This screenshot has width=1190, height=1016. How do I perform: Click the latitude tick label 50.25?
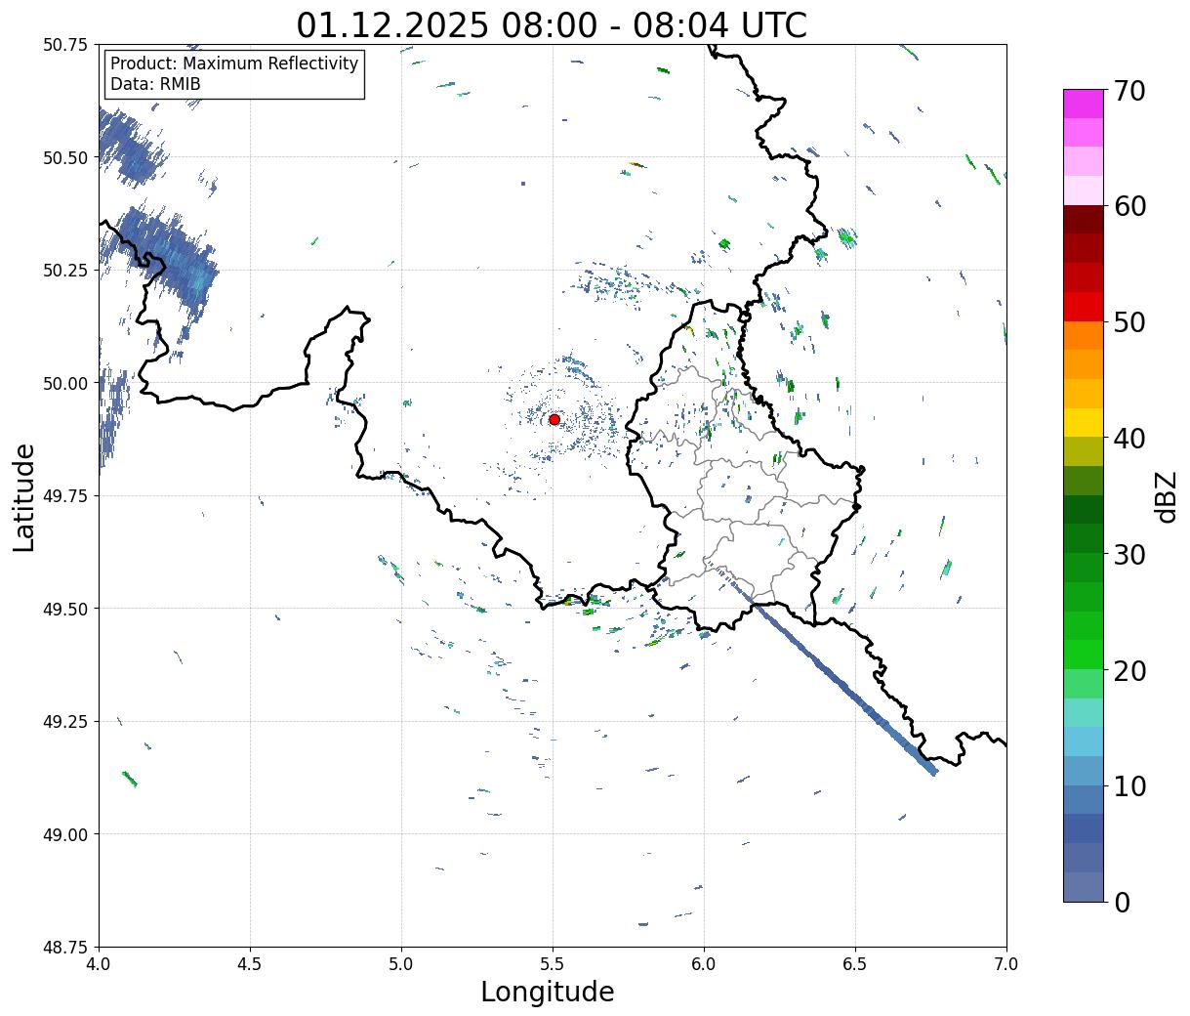[x=65, y=271]
